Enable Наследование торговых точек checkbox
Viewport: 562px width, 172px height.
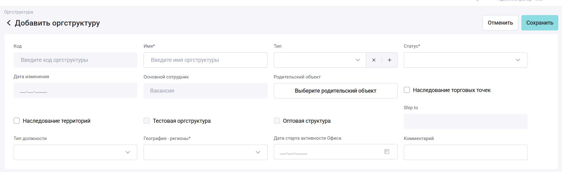[x=407, y=90]
